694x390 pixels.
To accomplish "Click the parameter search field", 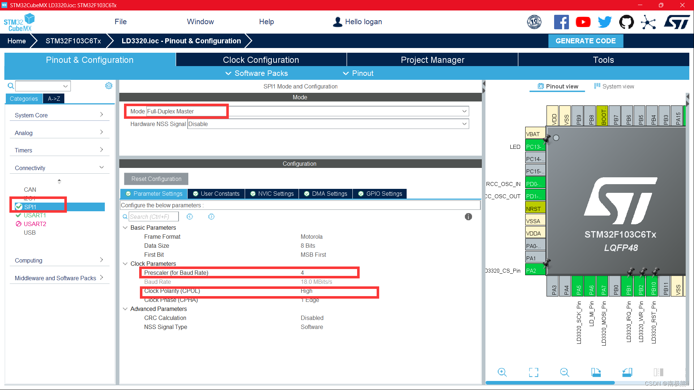I will click(153, 217).
